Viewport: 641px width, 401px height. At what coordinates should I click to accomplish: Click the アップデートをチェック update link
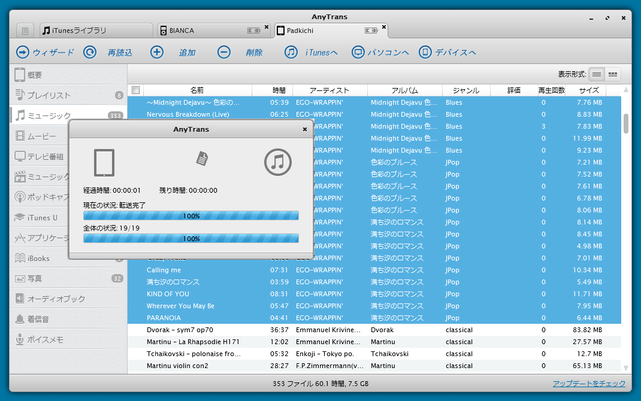pos(589,384)
